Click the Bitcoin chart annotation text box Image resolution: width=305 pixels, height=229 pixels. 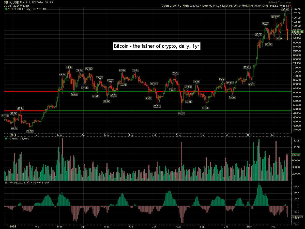coord(157,46)
